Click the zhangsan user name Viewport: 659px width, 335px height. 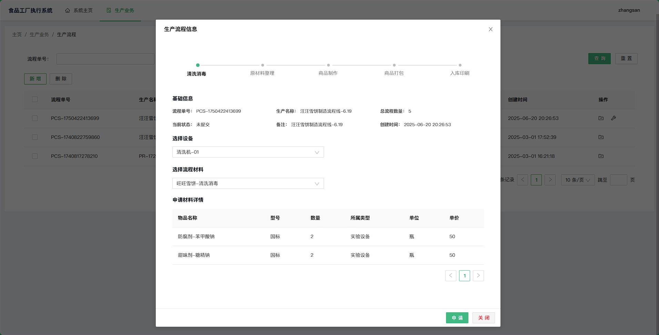629,10
